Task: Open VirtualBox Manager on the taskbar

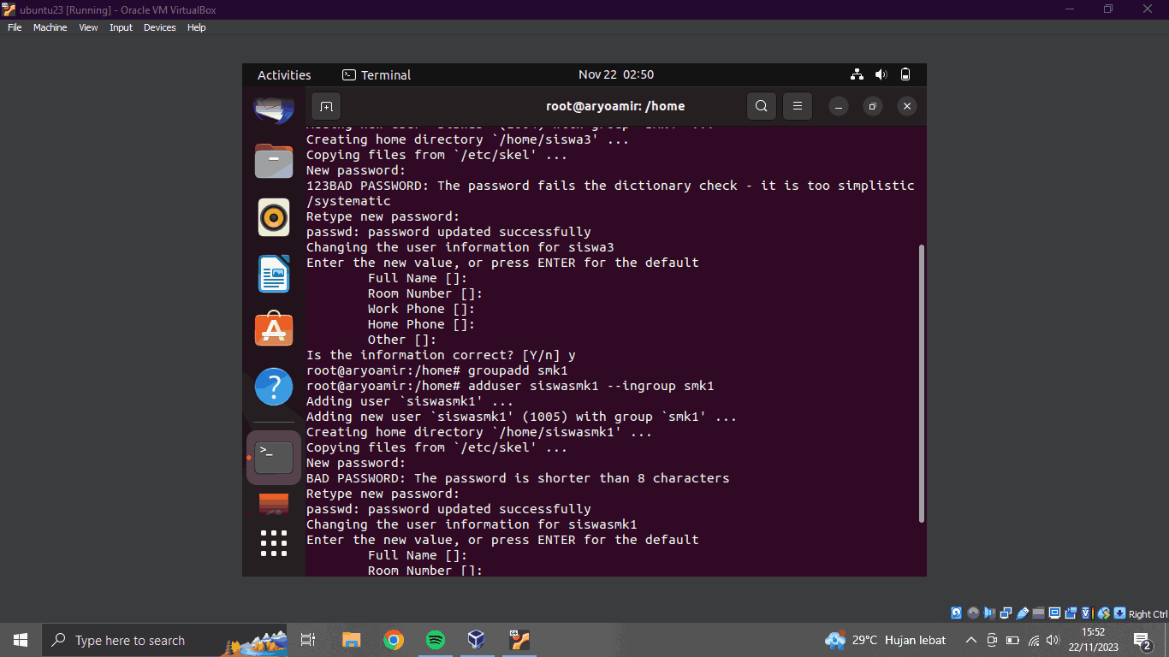Action: click(477, 640)
